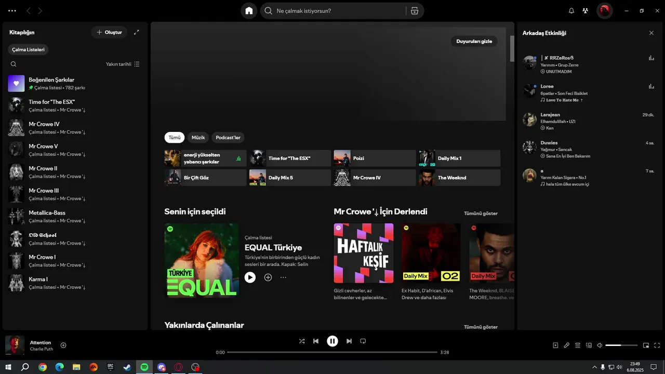Go forward with the right arrow

[40, 10]
